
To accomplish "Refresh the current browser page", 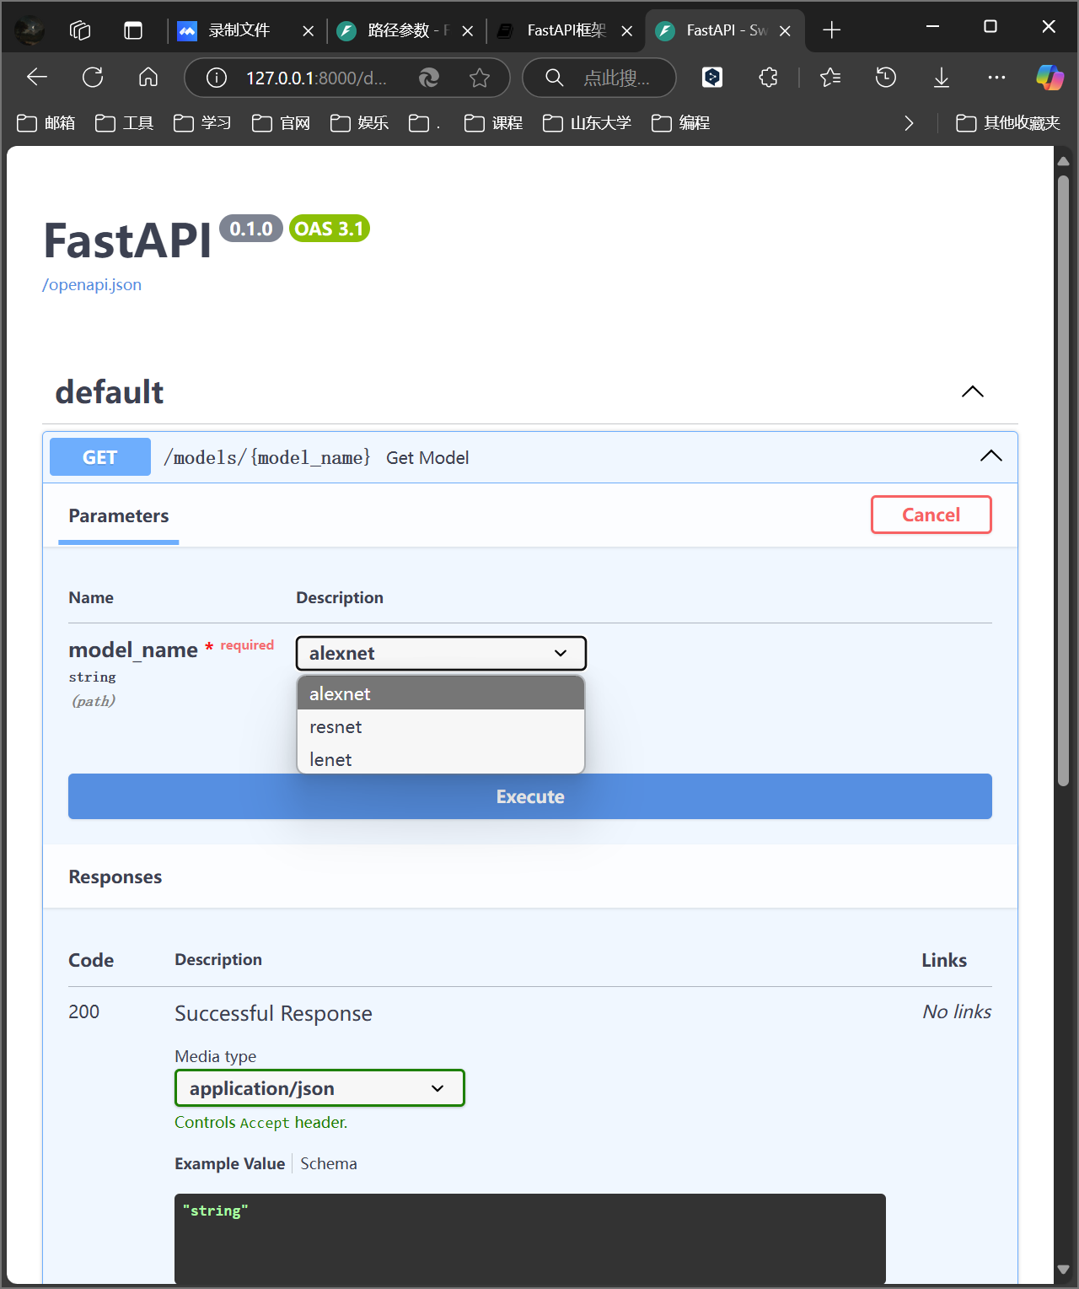I will click(x=93, y=78).
